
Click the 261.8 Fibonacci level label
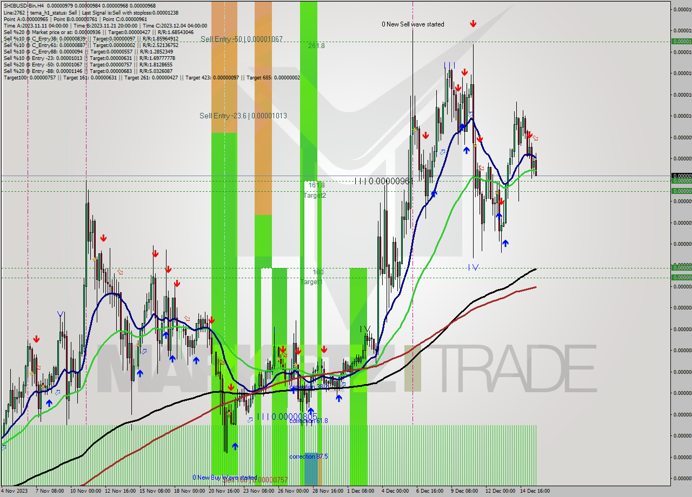pyautogui.click(x=316, y=46)
